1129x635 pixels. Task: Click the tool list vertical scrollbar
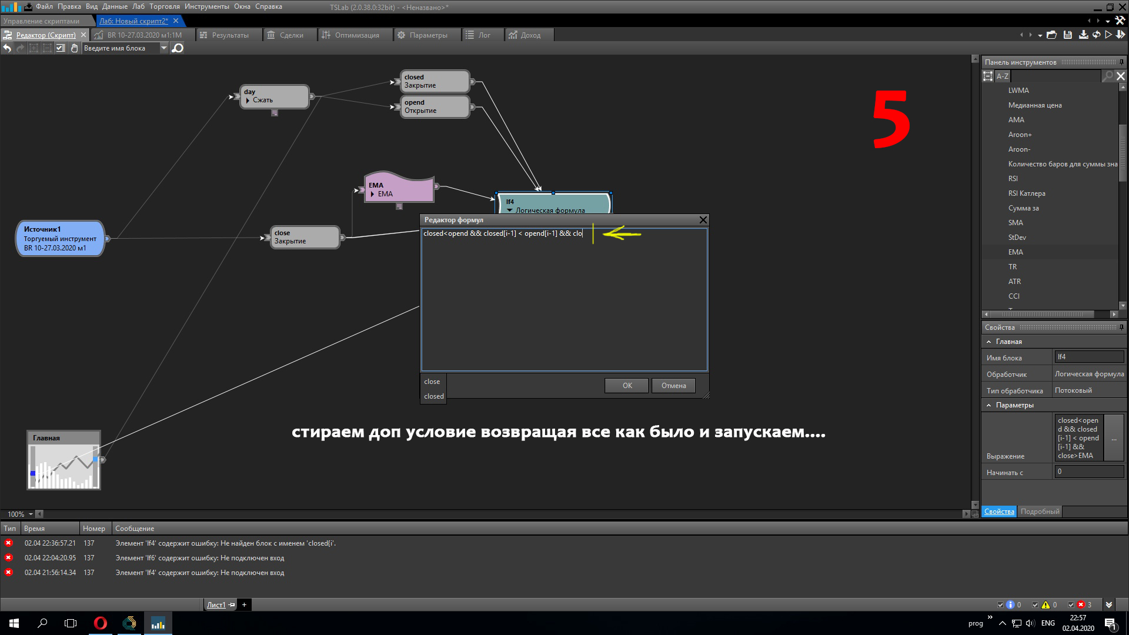(x=1123, y=153)
